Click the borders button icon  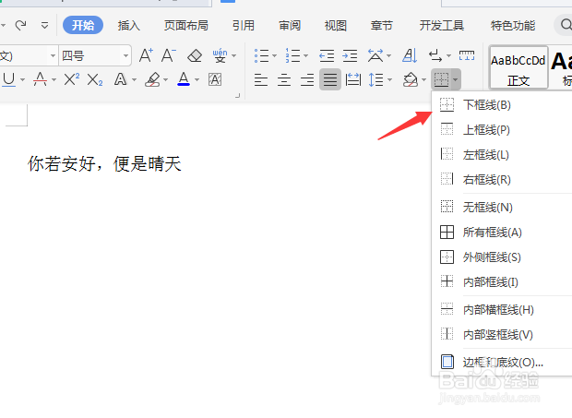(x=441, y=79)
